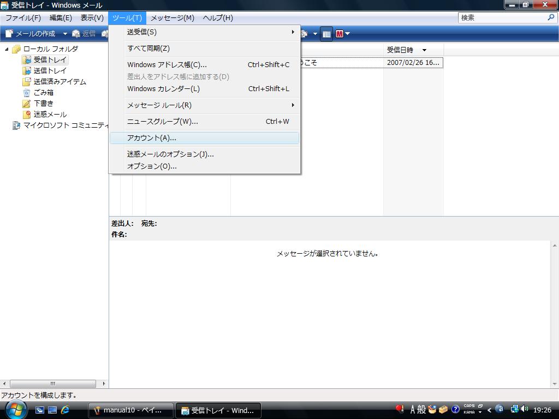Expand hidden tray icons with the chevron
Screen dimensions: 559x419
click(x=489, y=410)
